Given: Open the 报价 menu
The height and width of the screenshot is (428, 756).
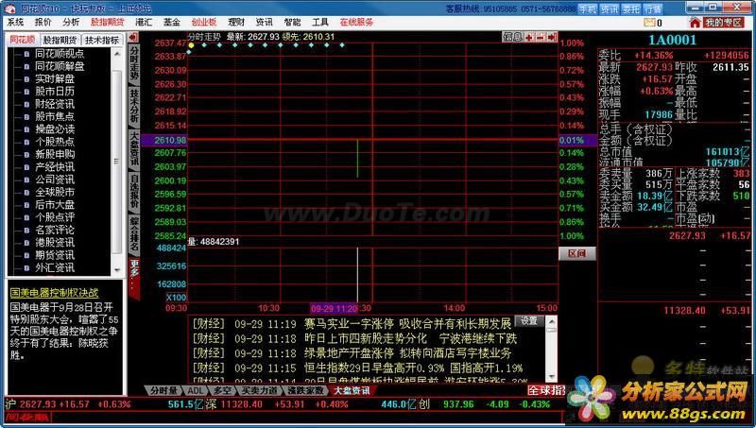Looking at the screenshot, I should (43, 22).
